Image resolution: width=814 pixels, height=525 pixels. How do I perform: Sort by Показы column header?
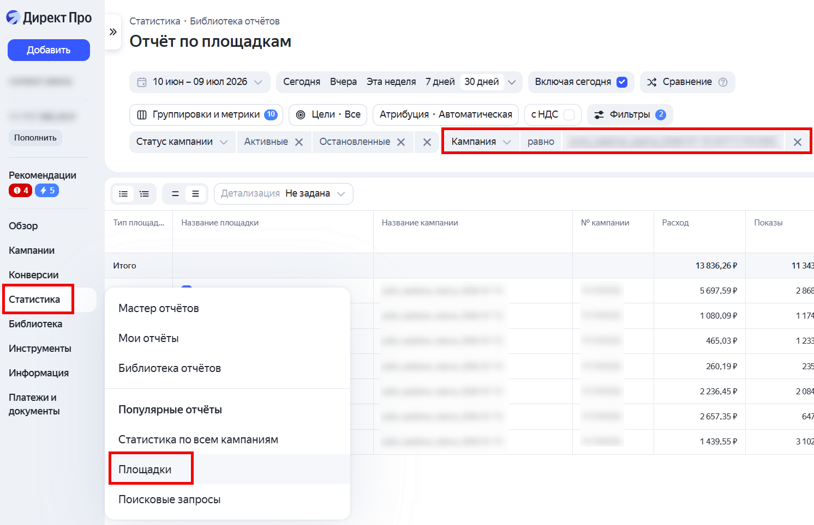[x=768, y=223]
